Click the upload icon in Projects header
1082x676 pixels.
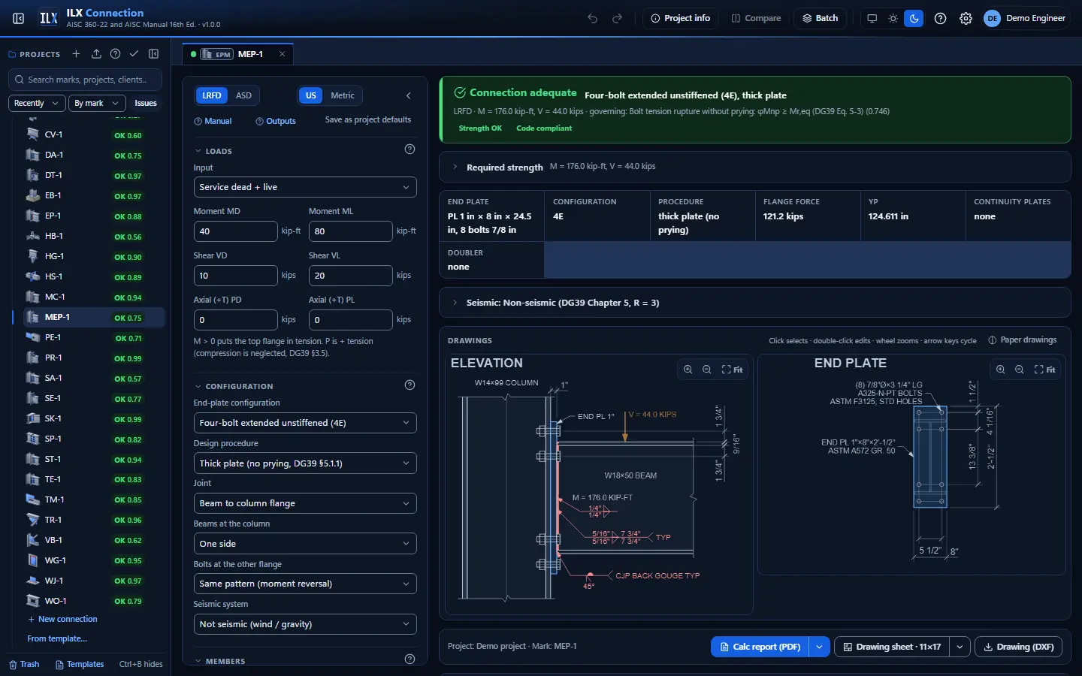pos(96,54)
